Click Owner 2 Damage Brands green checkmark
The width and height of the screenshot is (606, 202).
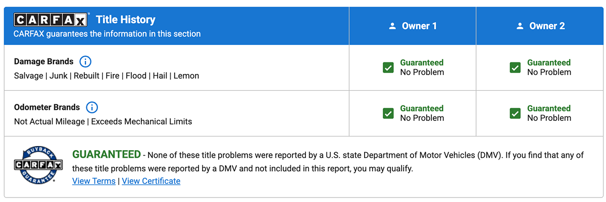515,68
